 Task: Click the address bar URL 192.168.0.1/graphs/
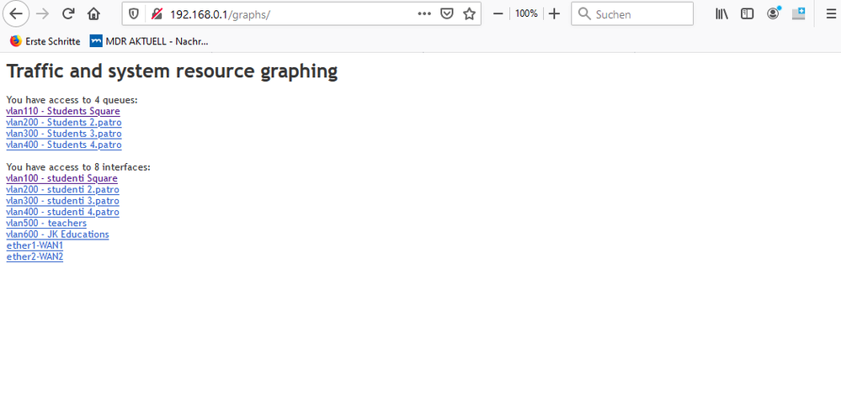click(220, 14)
